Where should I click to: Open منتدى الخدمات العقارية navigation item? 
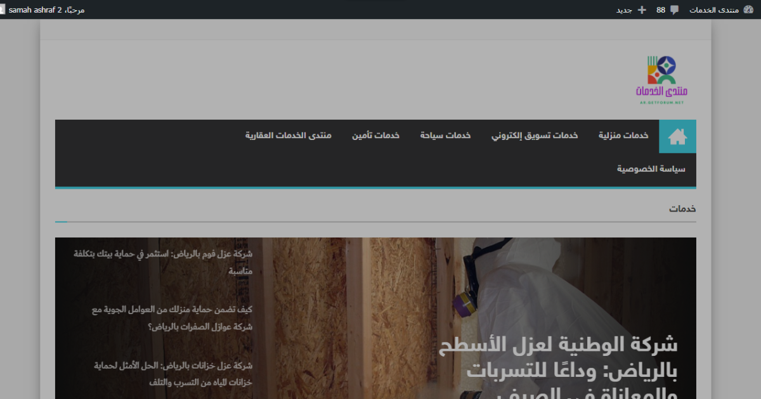click(x=289, y=135)
